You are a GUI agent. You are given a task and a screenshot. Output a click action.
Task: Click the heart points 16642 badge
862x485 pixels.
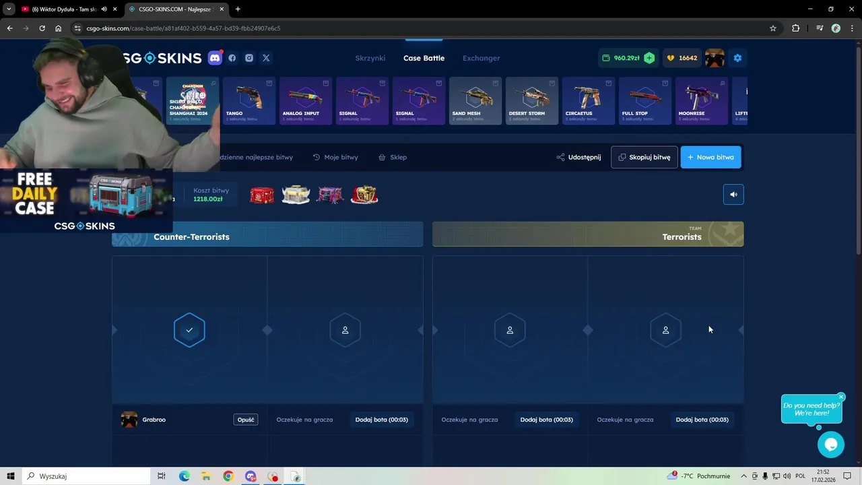point(682,58)
